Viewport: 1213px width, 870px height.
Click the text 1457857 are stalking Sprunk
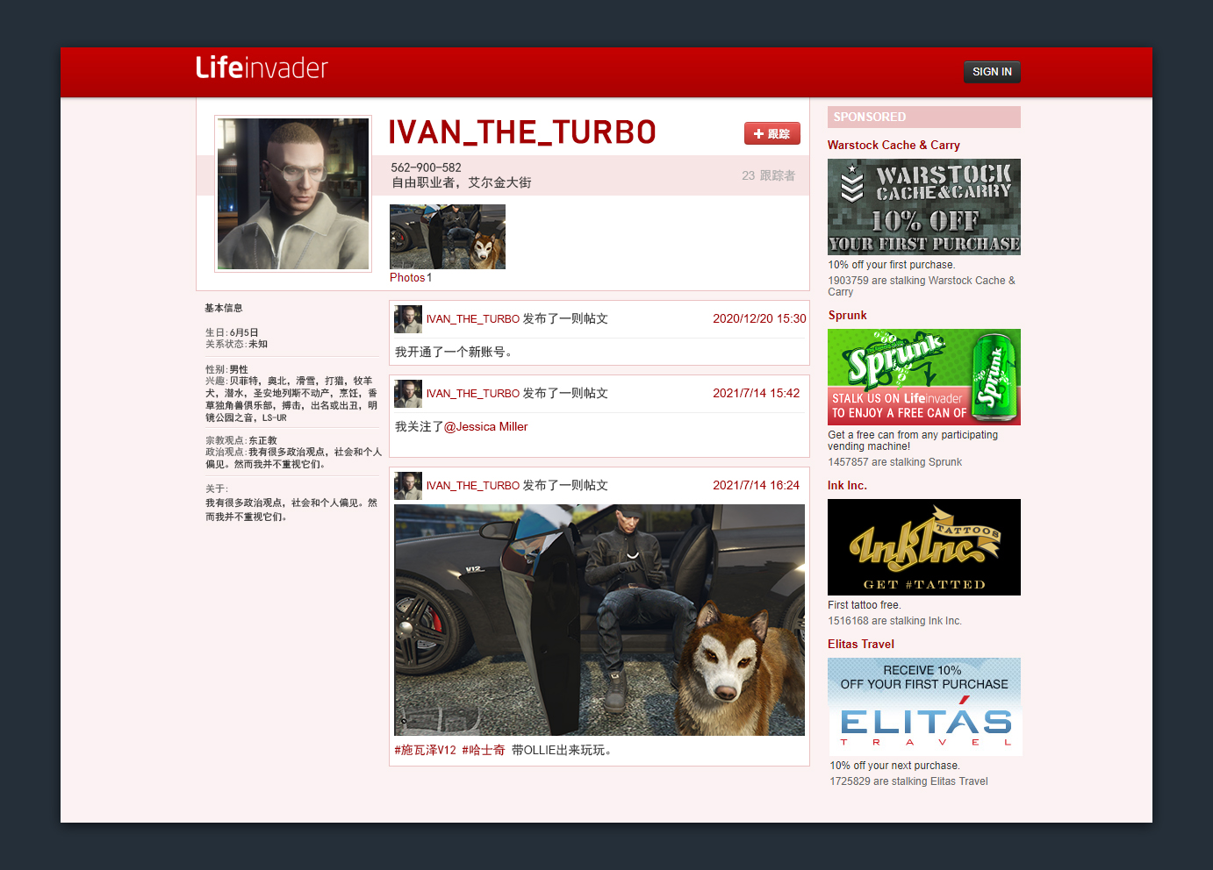pos(894,462)
